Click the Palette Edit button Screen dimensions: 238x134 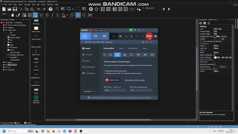pyautogui.click(x=222, y=39)
